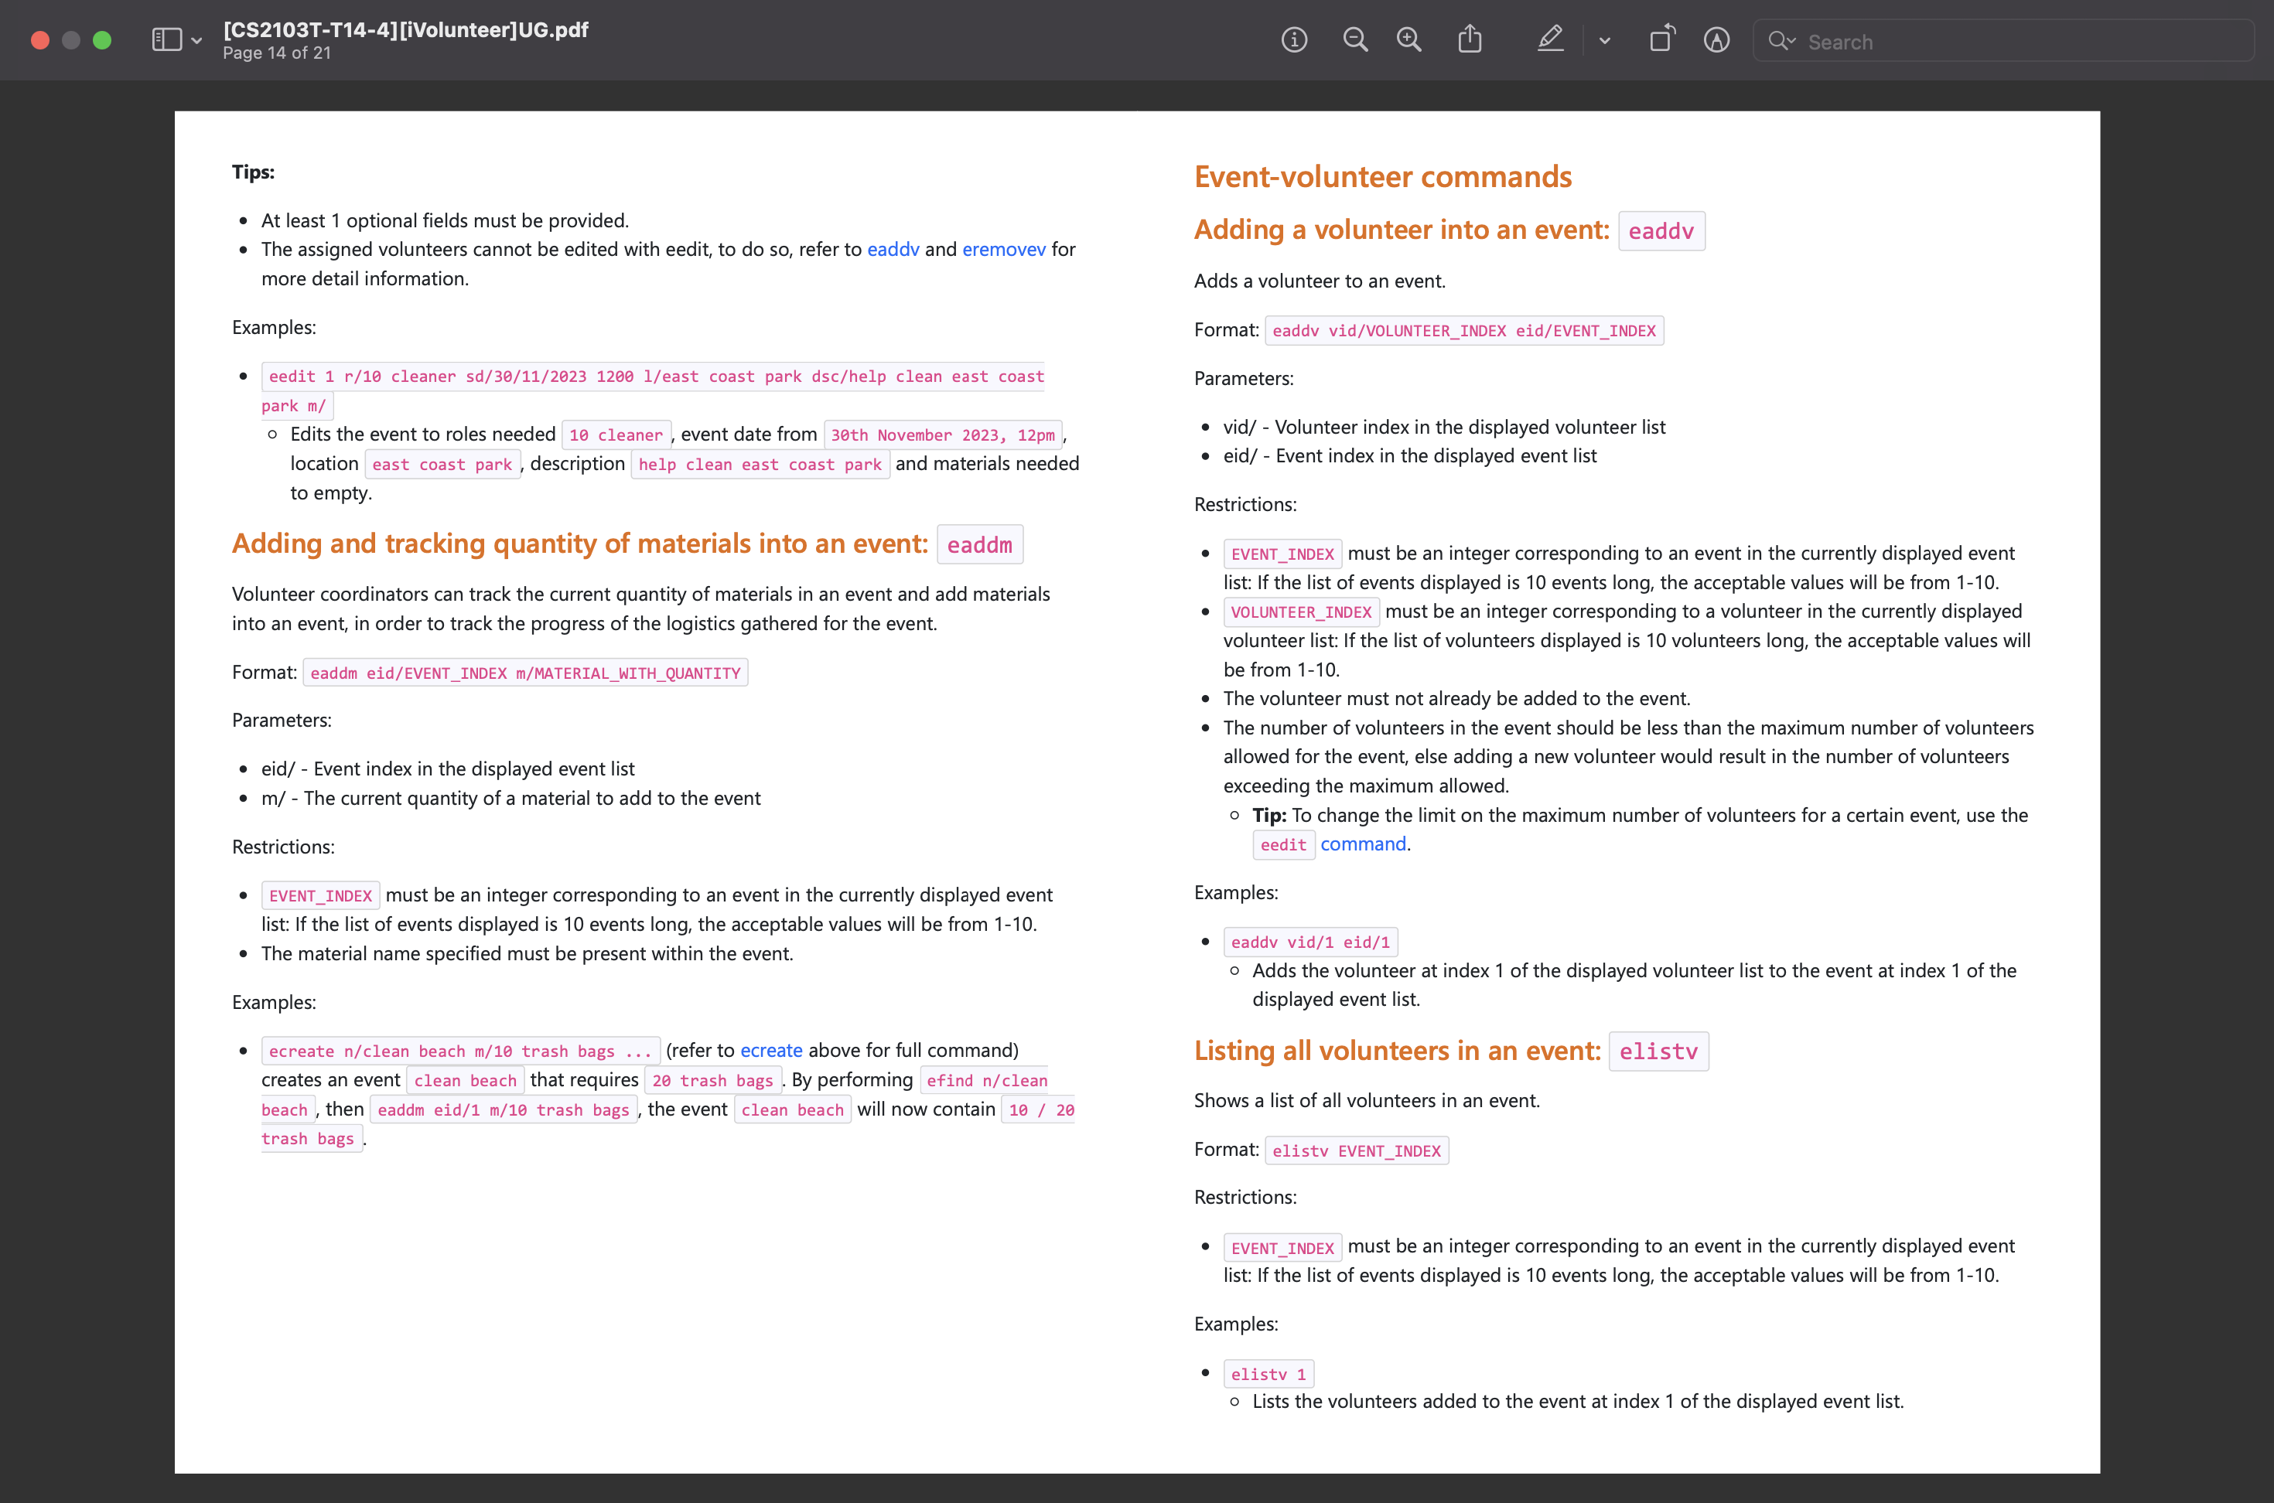Click the 'Tips:' bold label

(x=253, y=172)
